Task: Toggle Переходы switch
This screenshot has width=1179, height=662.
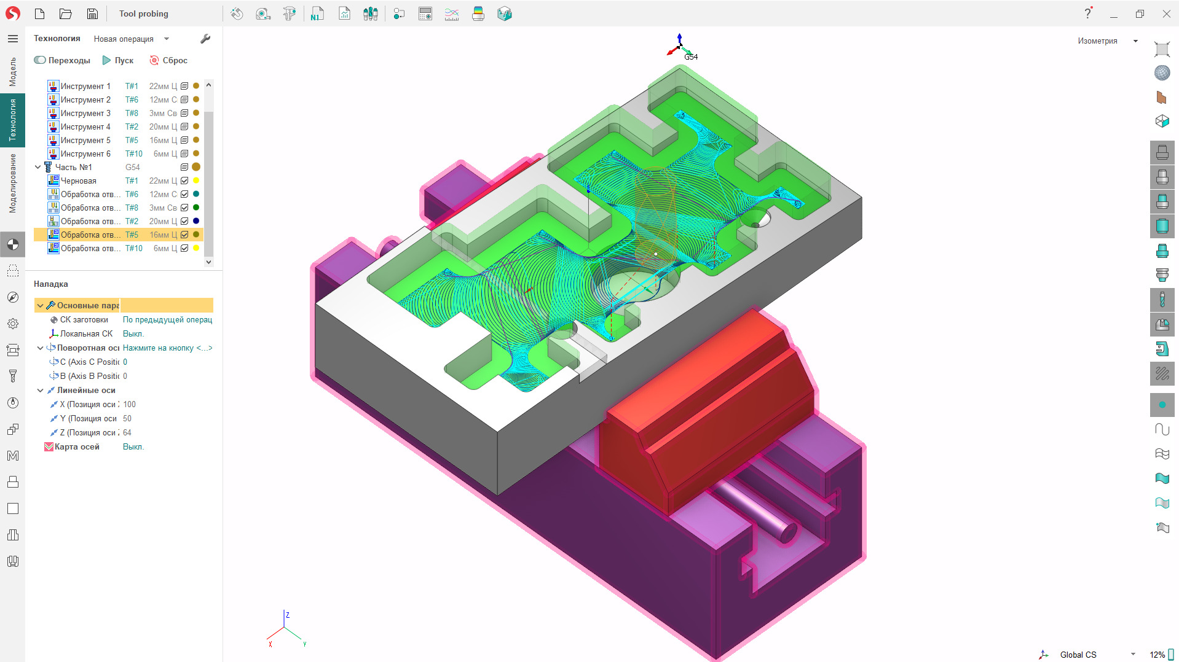Action: pos(41,60)
